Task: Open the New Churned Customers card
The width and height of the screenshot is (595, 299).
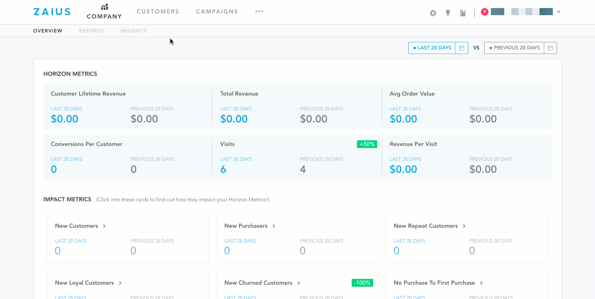Action: pyautogui.click(x=297, y=285)
